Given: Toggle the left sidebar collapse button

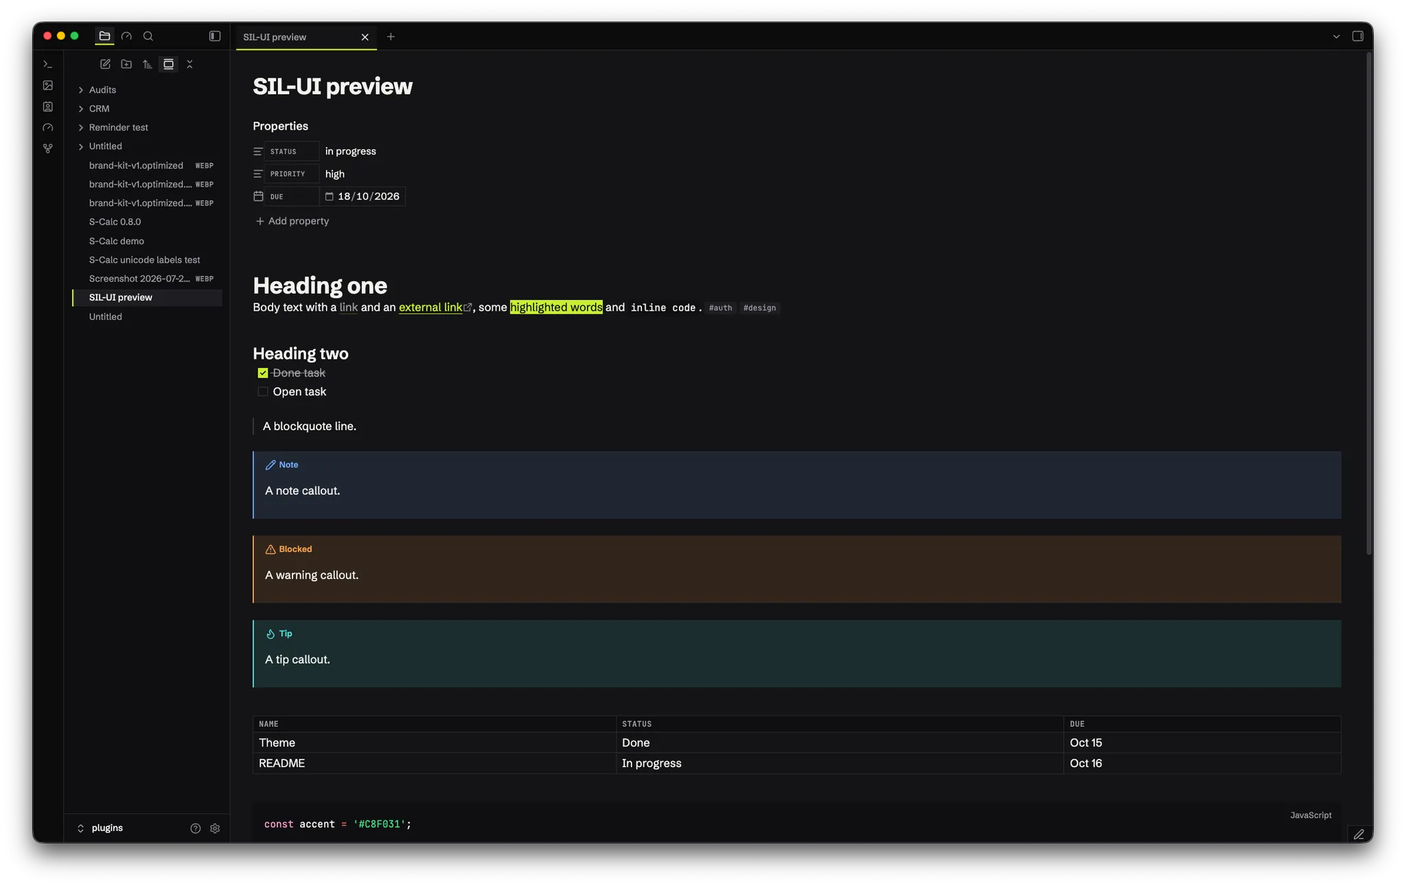Looking at the screenshot, I should pos(215,36).
